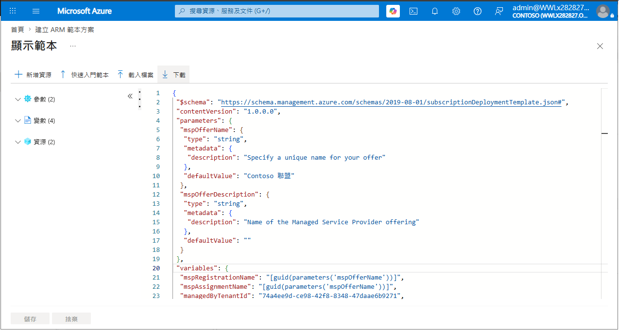Go to 首頁 breadcrumb

point(17,30)
